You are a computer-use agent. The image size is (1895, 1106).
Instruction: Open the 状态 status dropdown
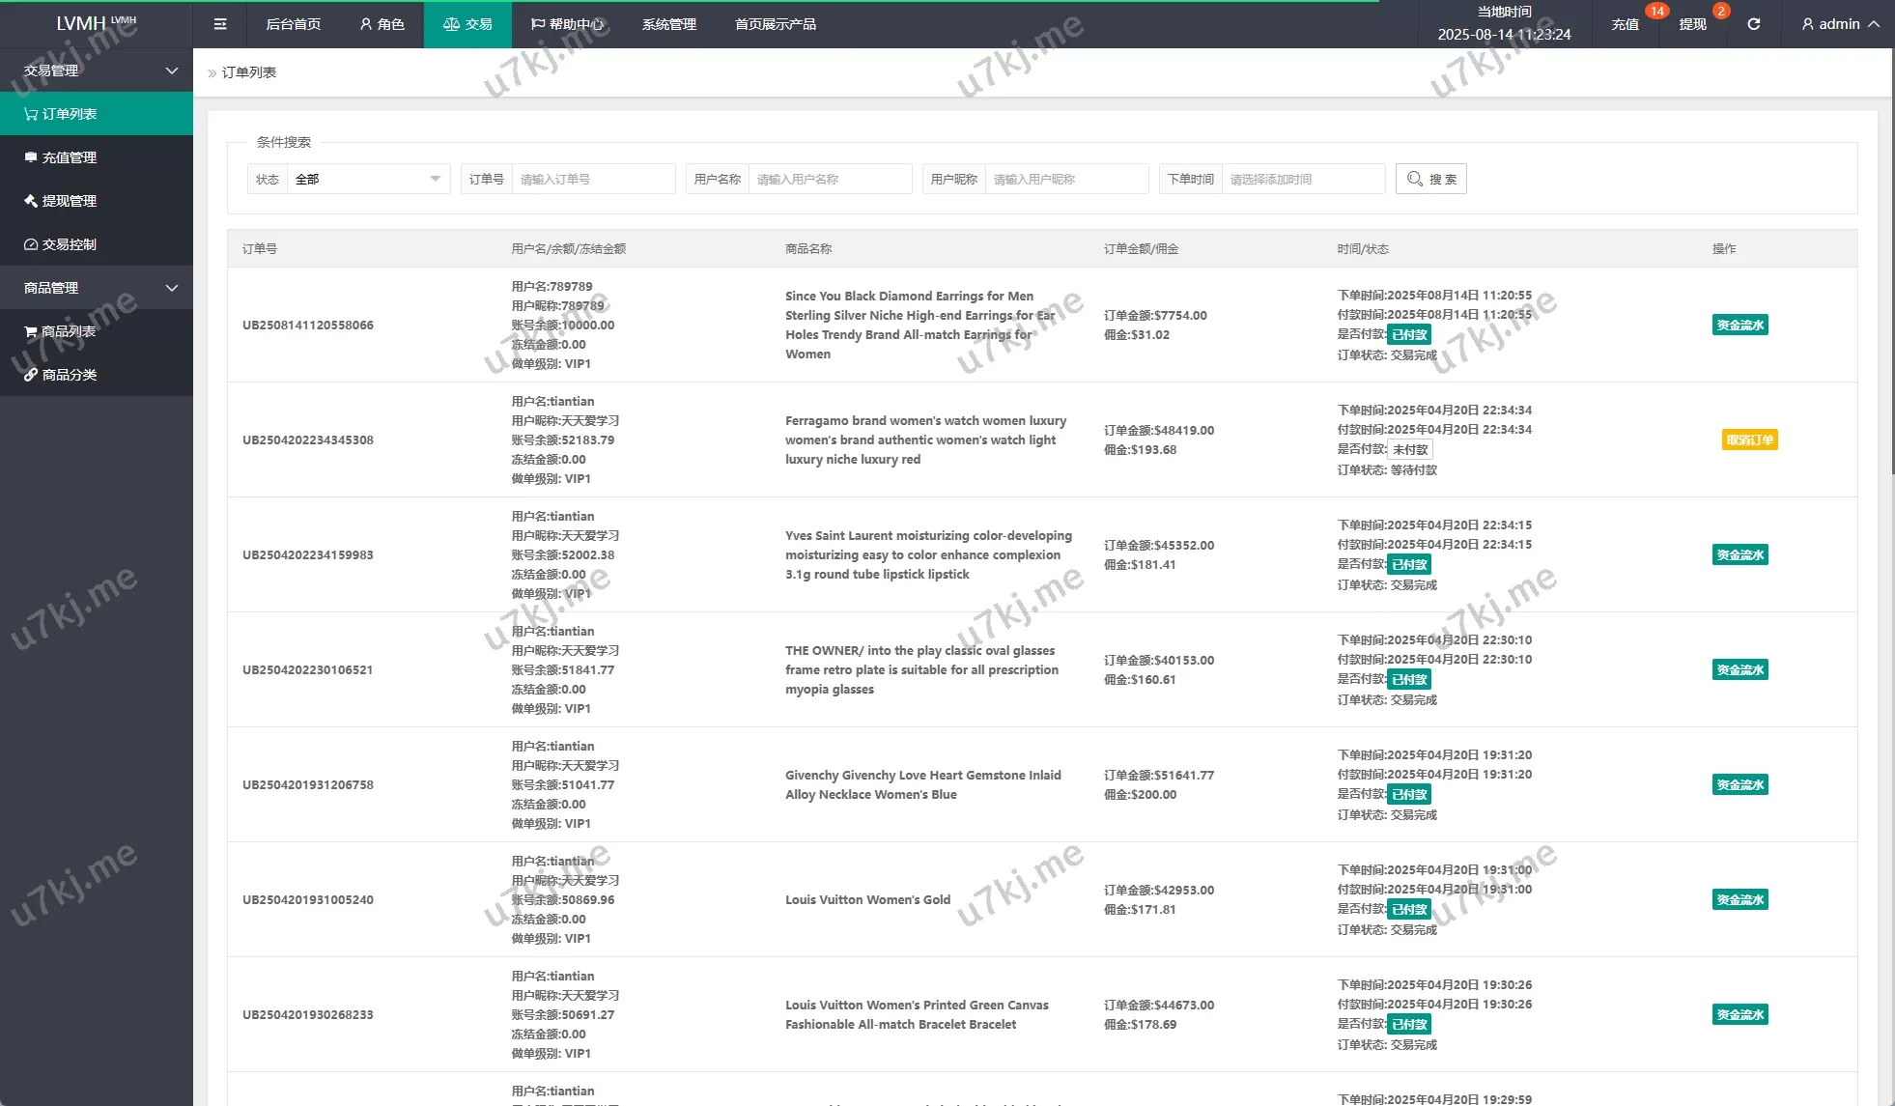pyautogui.click(x=367, y=179)
